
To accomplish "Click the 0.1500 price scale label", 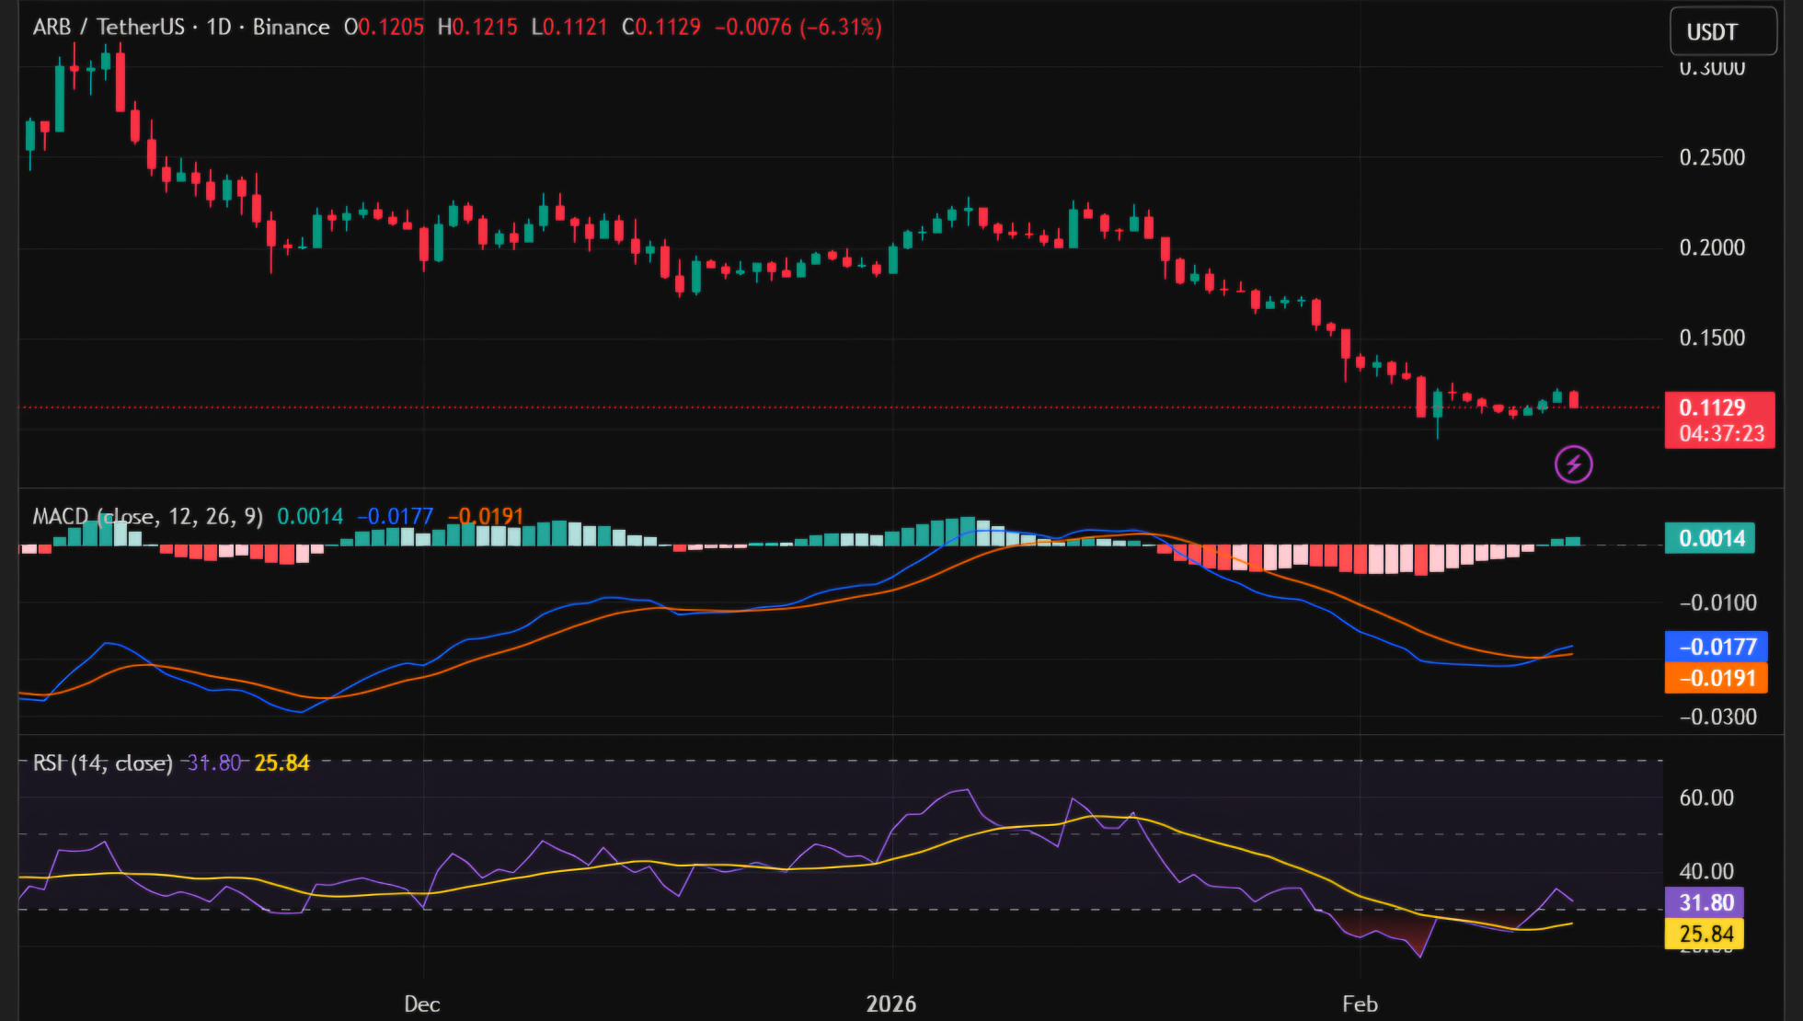I will tap(1711, 338).
